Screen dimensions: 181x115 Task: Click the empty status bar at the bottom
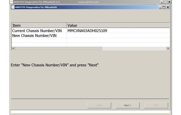[x=90, y=111]
